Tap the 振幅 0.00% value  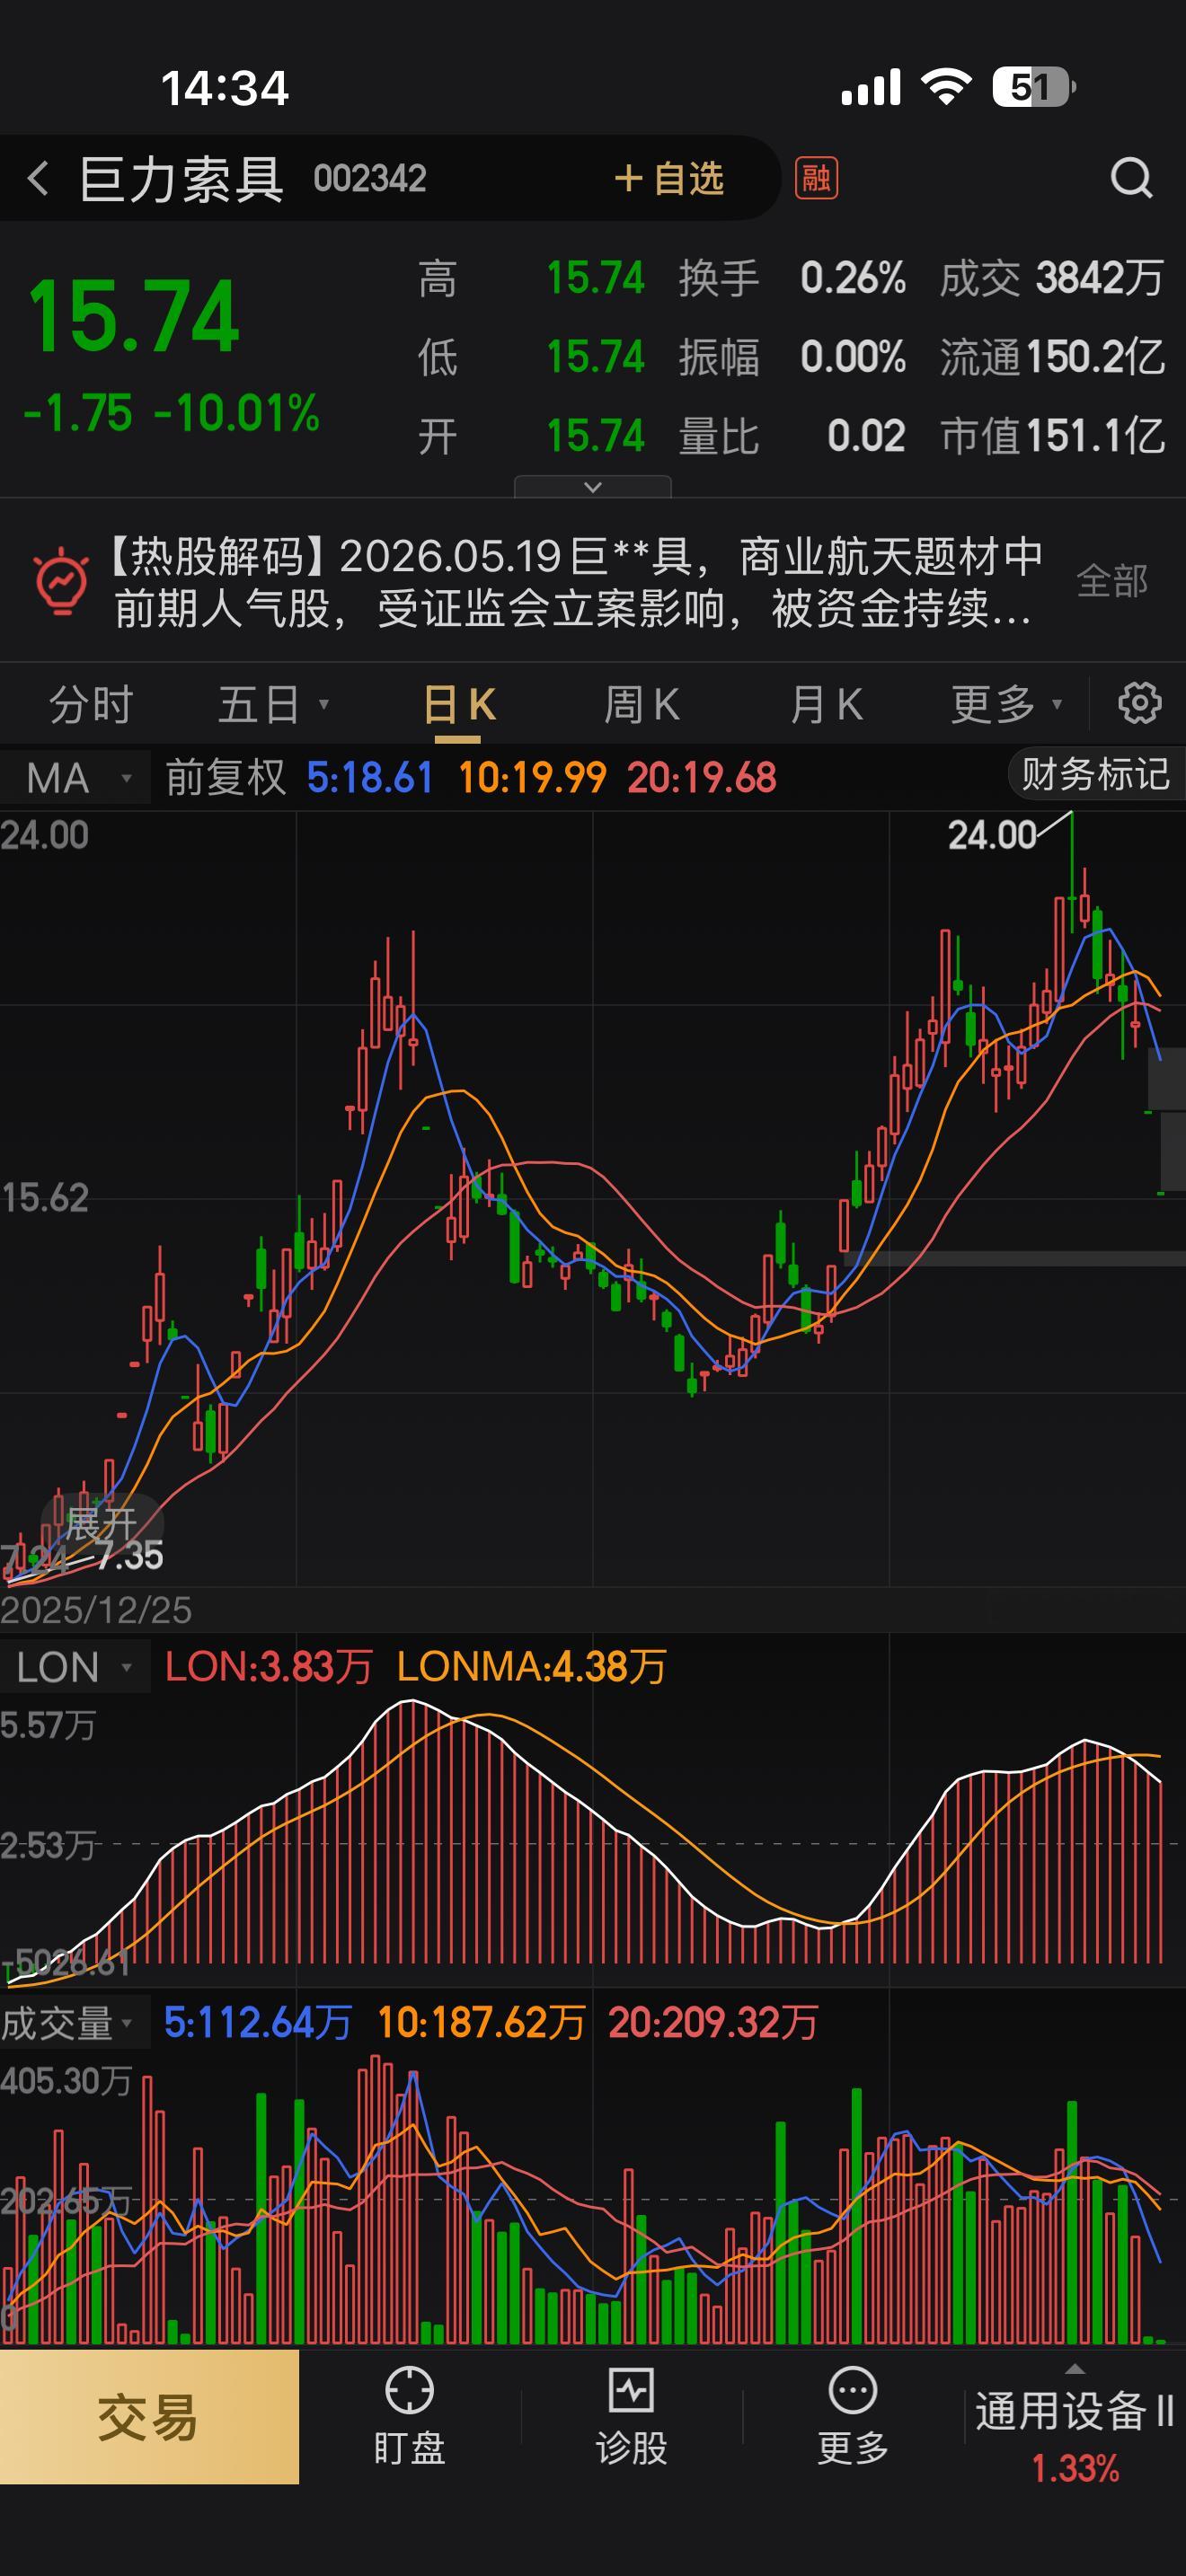coord(853,357)
